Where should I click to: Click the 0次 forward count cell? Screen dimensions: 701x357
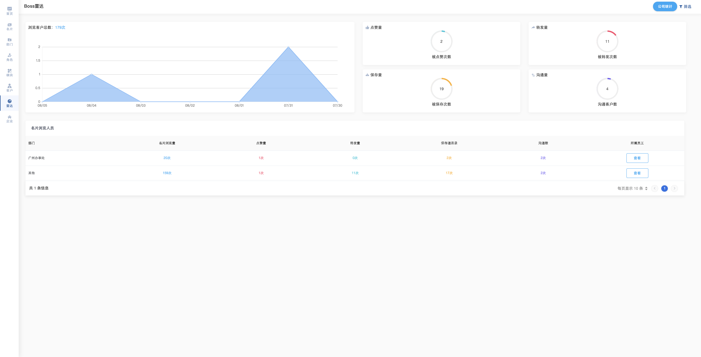[x=355, y=158]
